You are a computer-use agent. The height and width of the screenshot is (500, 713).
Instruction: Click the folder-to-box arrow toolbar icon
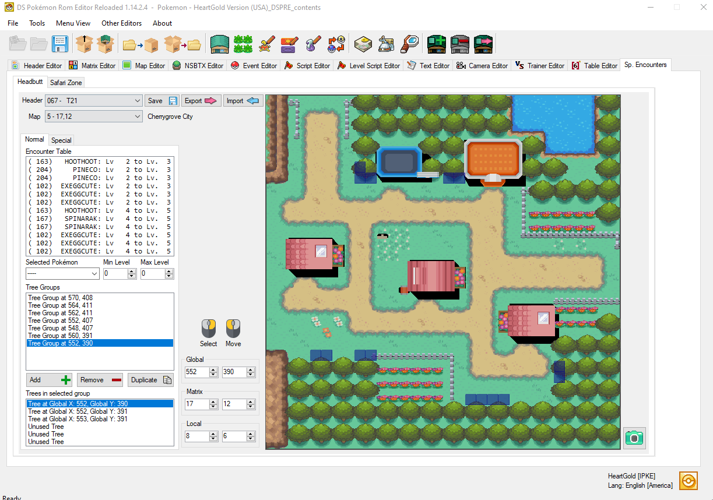coord(141,44)
